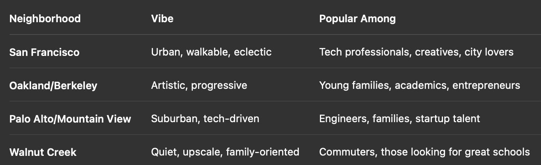Image resolution: width=541 pixels, height=165 pixels.
Task: Select the Walnut Creek row label
Action: [x=43, y=152]
